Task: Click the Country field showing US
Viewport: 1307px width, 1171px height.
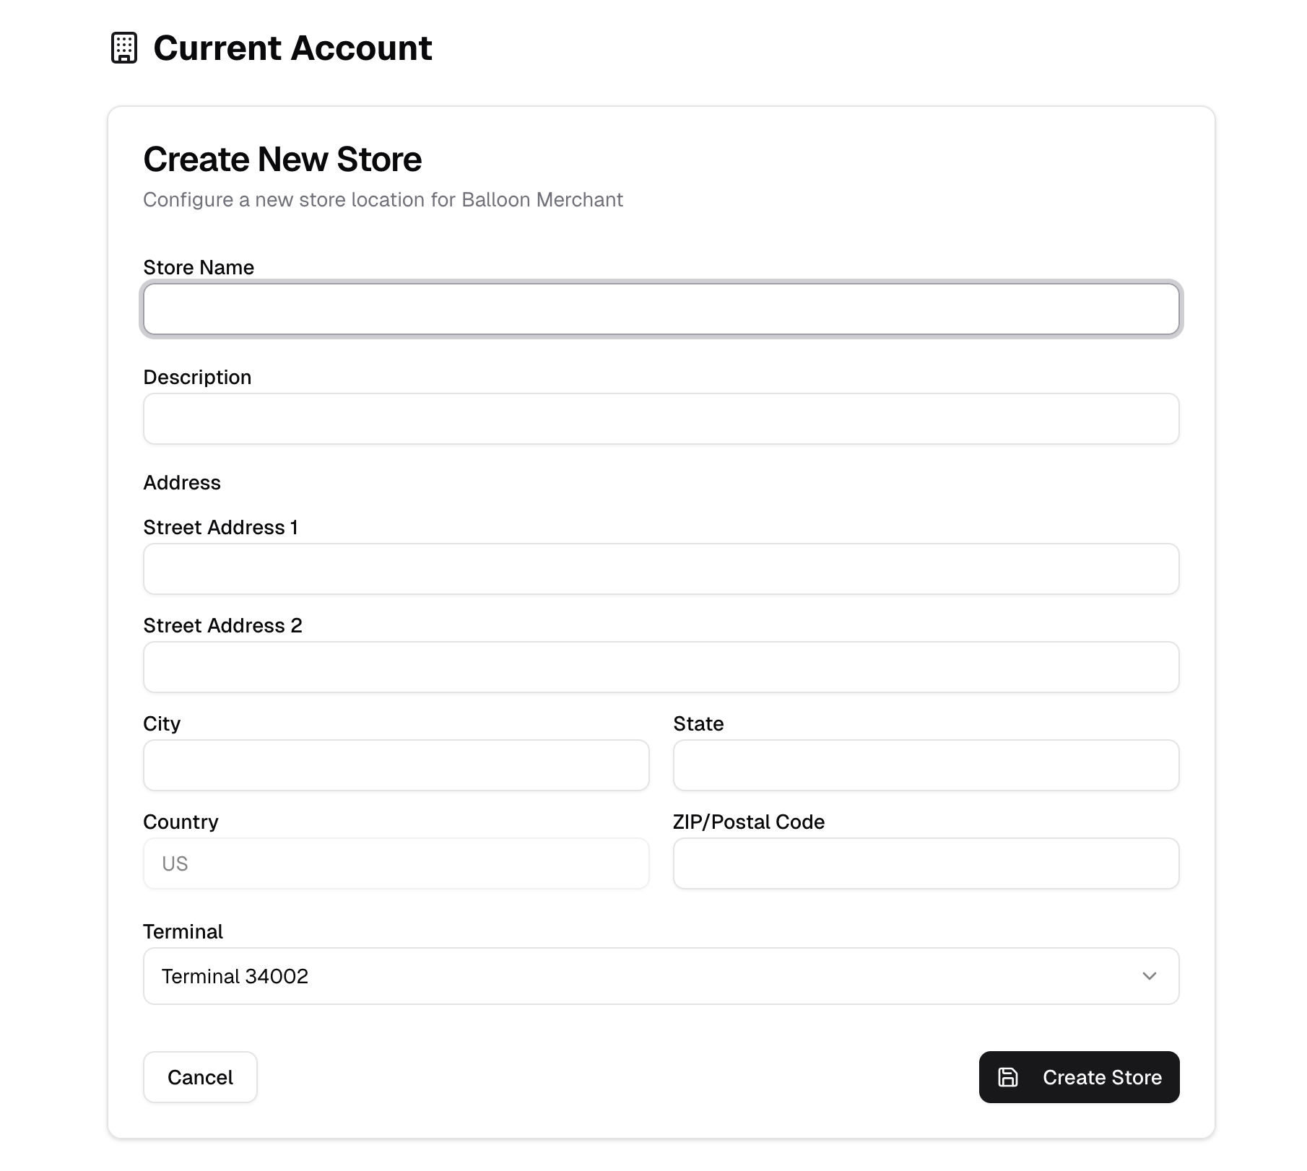Action: point(396,863)
